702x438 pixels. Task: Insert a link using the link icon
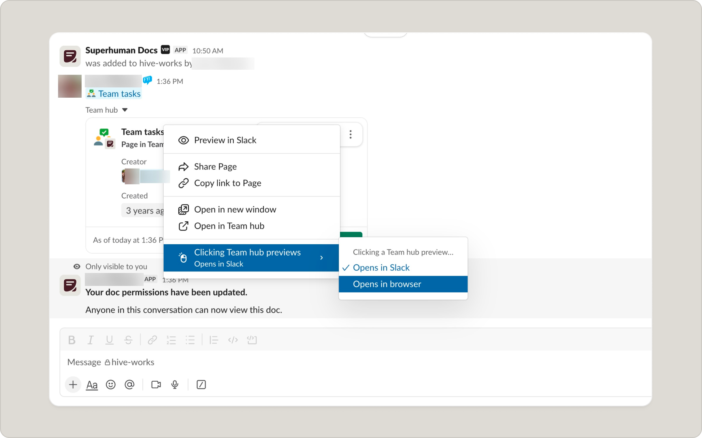[x=152, y=340]
